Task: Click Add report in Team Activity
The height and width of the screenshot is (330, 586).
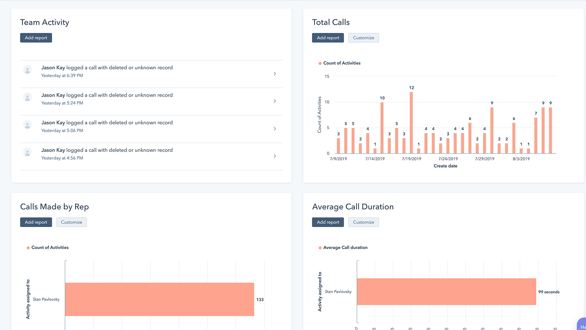Action: tap(36, 38)
